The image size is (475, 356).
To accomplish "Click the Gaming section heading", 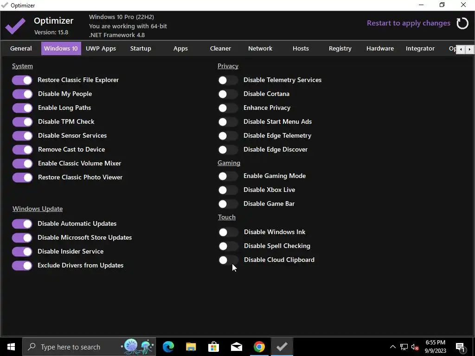I will 229,163.
